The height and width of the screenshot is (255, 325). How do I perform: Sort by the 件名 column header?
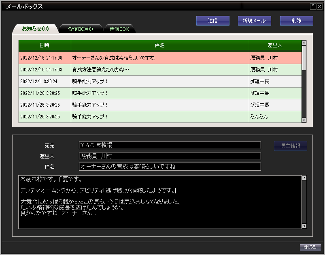tap(160, 45)
